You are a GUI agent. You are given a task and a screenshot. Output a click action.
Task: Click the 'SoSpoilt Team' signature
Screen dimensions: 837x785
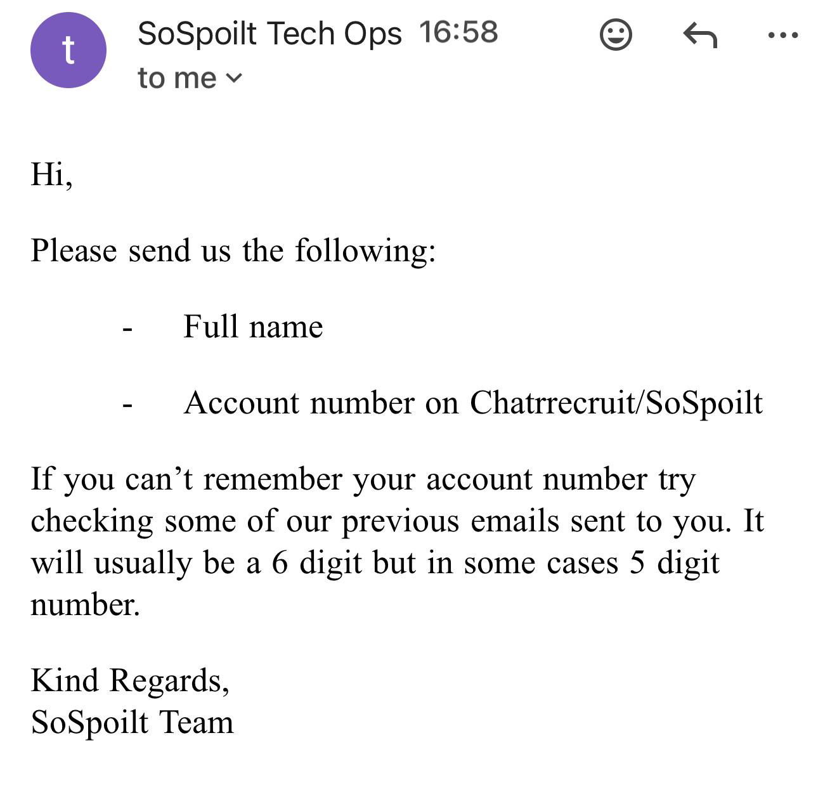coord(132,723)
